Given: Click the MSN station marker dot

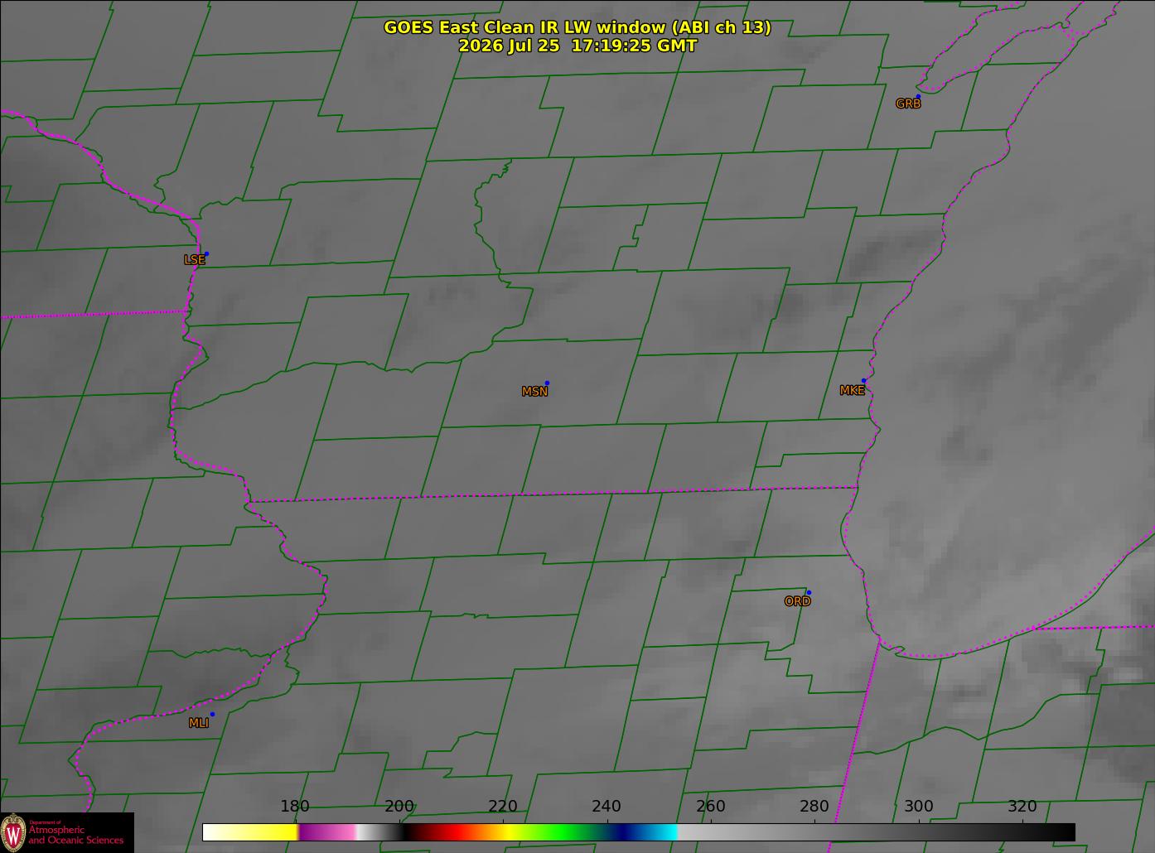Looking at the screenshot, I should (547, 383).
